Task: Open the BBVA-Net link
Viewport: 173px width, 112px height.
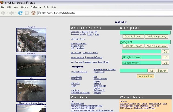Action: 76,53
